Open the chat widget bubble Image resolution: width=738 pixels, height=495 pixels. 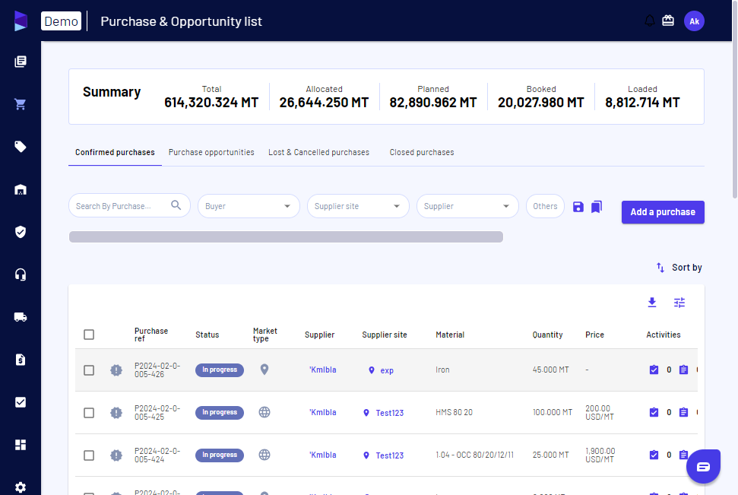703,466
